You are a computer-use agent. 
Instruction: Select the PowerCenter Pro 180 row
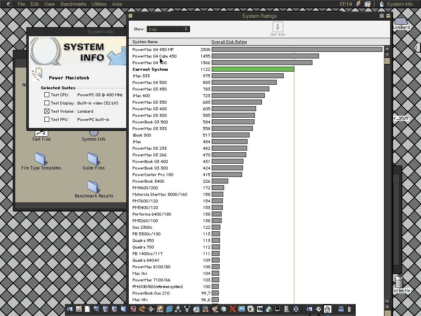pos(257,174)
